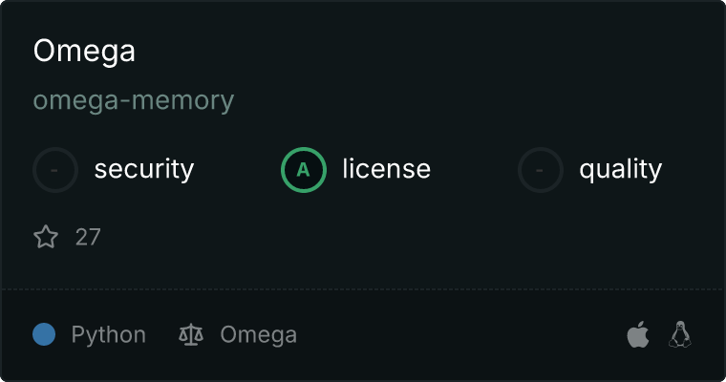Image resolution: width=726 pixels, height=382 pixels.
Task: Click the star count 27
Action: click(x=88, y=237)
